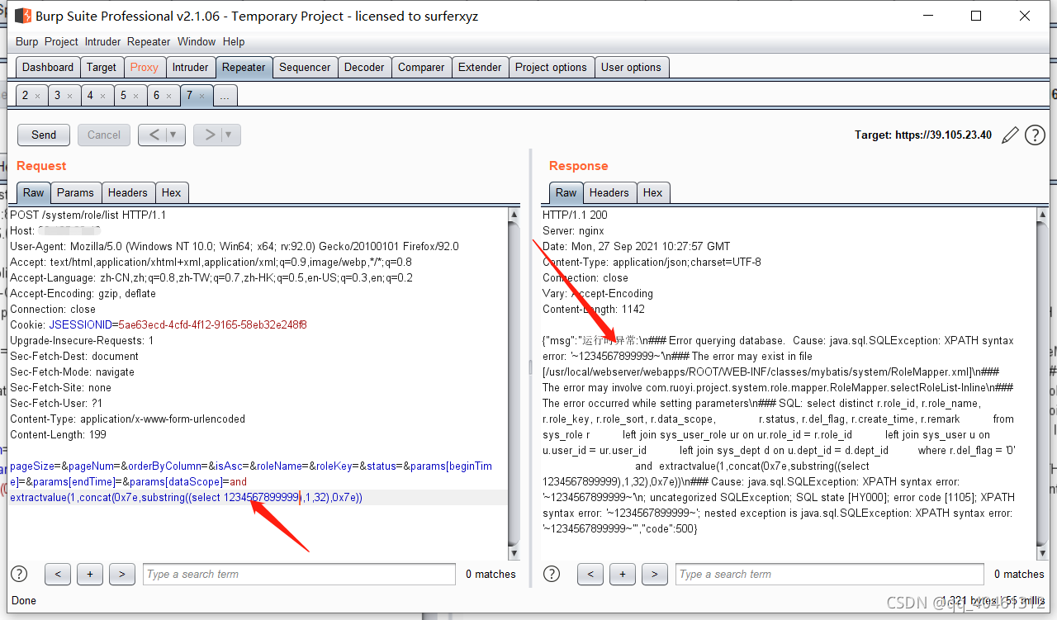Viewport: 1057px width, 620px height.
Task: Open the Project menu
Action: click(x=61, y=41)
